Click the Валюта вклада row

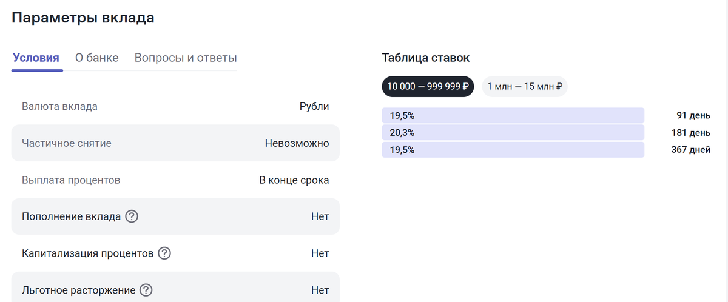tap(175, 107)
